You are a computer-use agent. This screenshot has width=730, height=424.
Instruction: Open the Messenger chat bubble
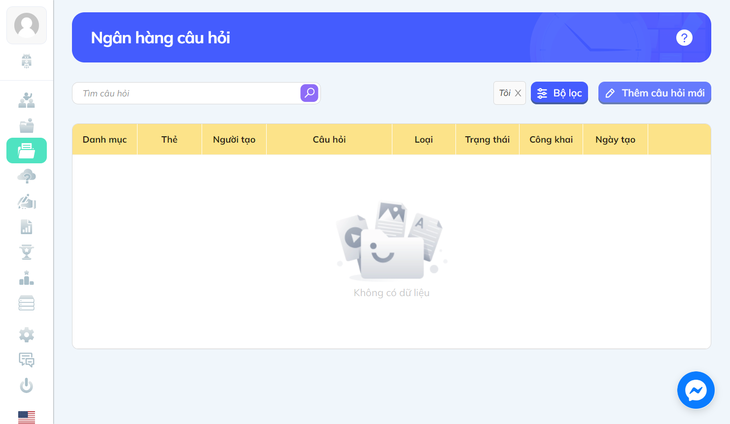coord(696,390)
